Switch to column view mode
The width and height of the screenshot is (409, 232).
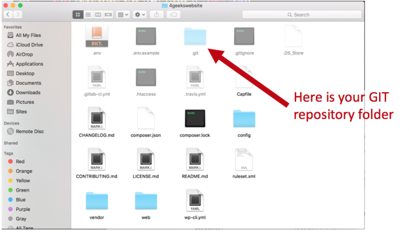98,14
